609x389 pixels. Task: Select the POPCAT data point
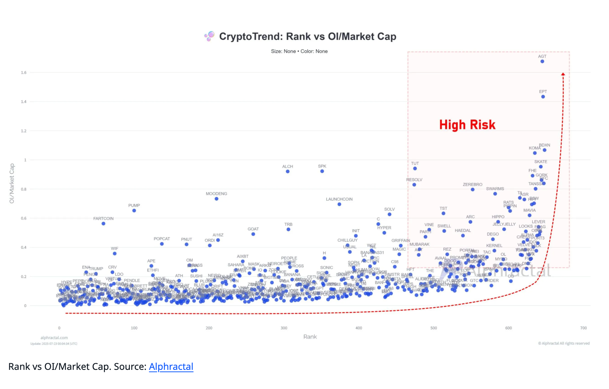point(162,244)
